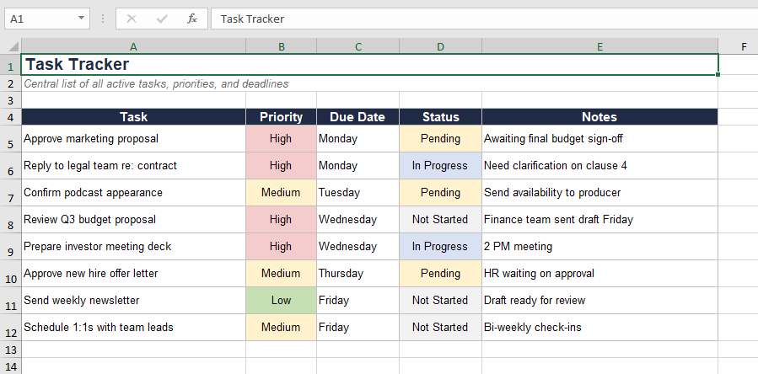Image resolution: width=758 pixels, height=374 pixels.
Task: Select the Review Q3 budget proposal cell
Action: pos(133,219)
